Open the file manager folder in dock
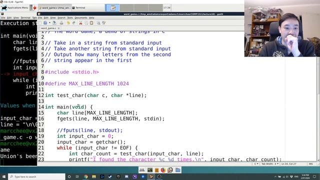 click(x=178, y=170)
